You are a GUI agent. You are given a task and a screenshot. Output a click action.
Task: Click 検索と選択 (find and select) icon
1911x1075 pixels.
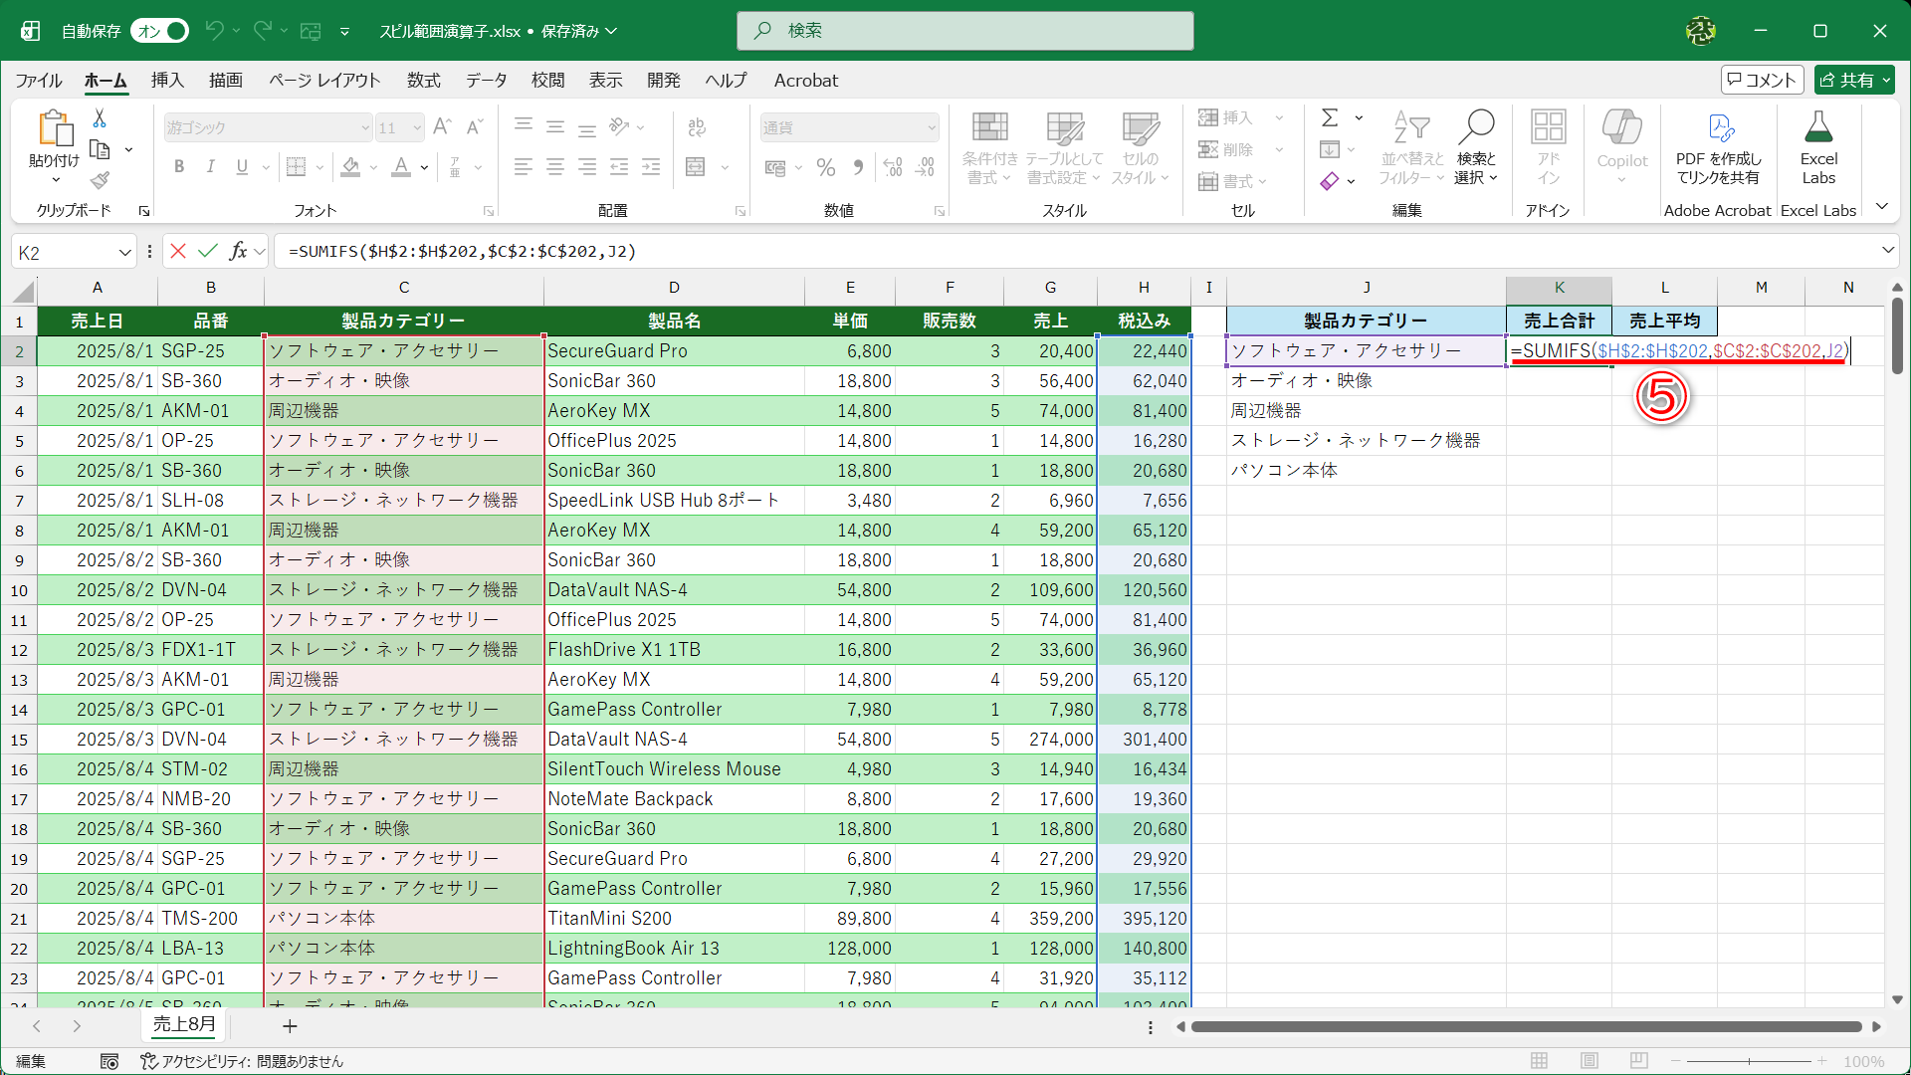(x=1477, y=147)
